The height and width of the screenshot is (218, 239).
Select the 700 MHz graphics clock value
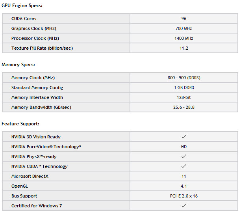tap(184, 28)
